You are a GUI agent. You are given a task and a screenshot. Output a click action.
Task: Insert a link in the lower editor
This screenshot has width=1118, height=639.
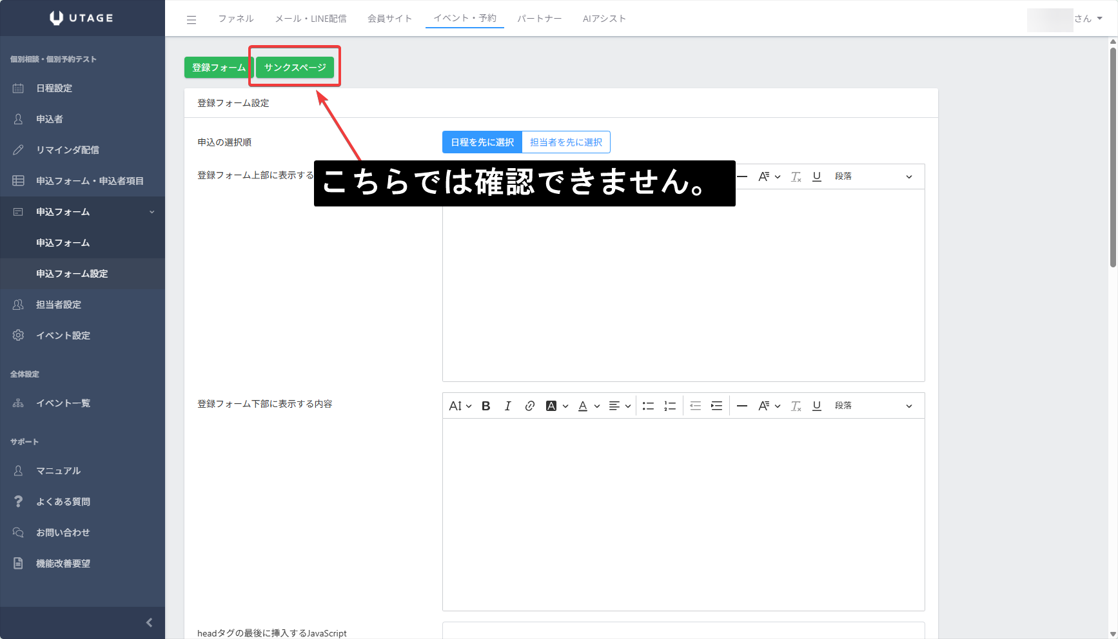point(529,406)
